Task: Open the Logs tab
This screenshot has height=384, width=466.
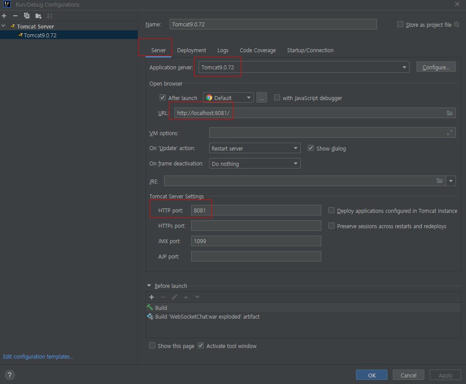Action: [223, 50]
